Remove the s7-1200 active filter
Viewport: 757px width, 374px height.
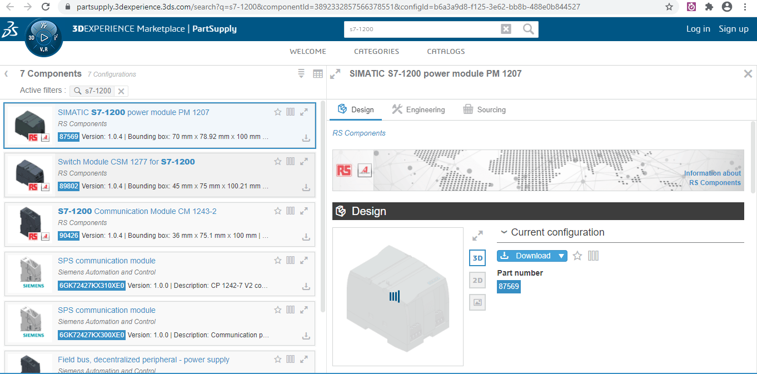121,91
